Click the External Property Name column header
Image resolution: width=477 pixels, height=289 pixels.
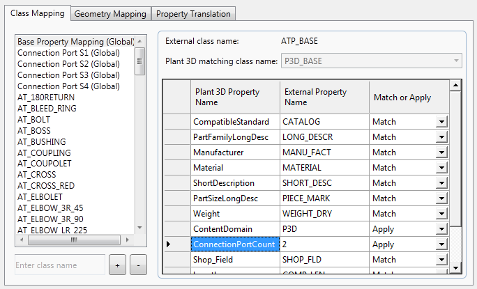(324, 97)
